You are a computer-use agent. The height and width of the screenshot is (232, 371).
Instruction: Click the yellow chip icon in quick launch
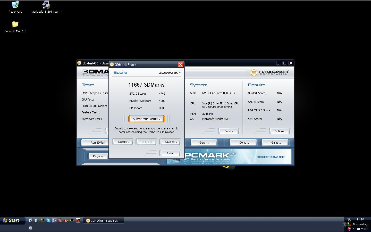point(72,220)
